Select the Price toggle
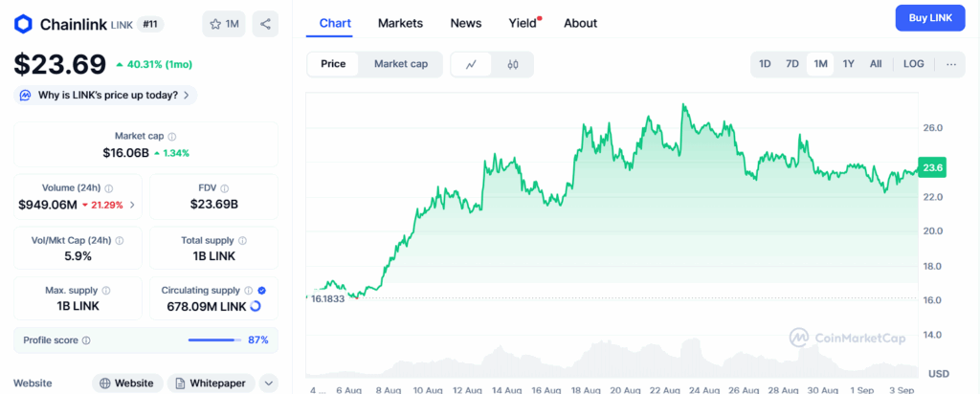This screenshot has width=980, height=394. point(333,64)
